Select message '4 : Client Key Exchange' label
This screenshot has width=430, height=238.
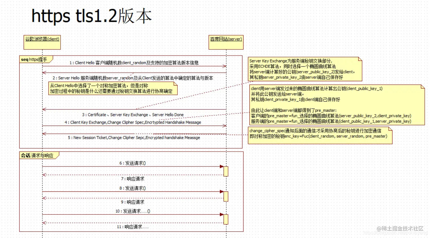pyautogui.click(x=133, y=122)
